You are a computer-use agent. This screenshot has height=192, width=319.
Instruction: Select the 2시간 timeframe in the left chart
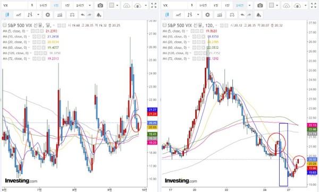coord(80,5)
